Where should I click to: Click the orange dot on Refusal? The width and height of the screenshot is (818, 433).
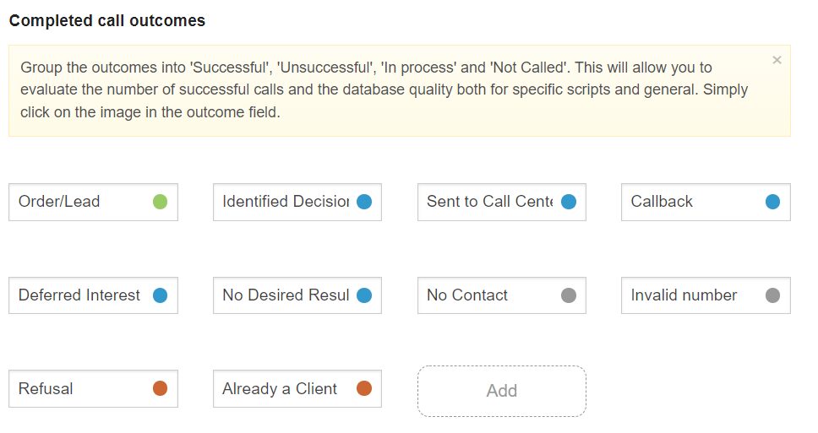coord(160,388)
